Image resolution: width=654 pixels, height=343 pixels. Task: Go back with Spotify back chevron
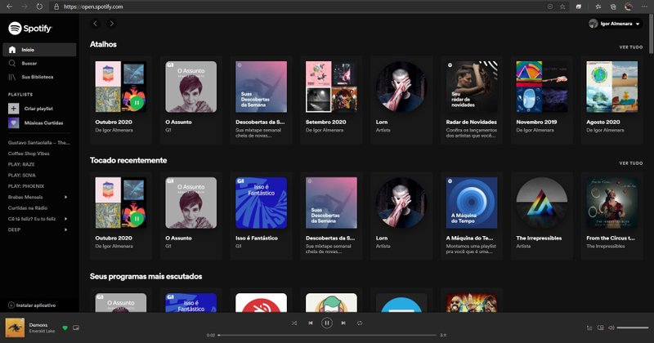[x=95, y=24]
